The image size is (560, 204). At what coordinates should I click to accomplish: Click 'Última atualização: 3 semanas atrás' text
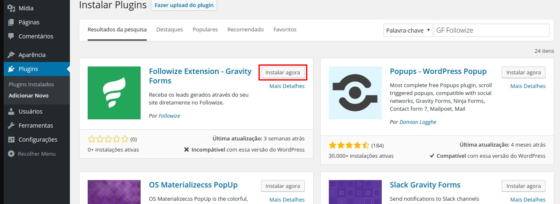pos(258,139)
